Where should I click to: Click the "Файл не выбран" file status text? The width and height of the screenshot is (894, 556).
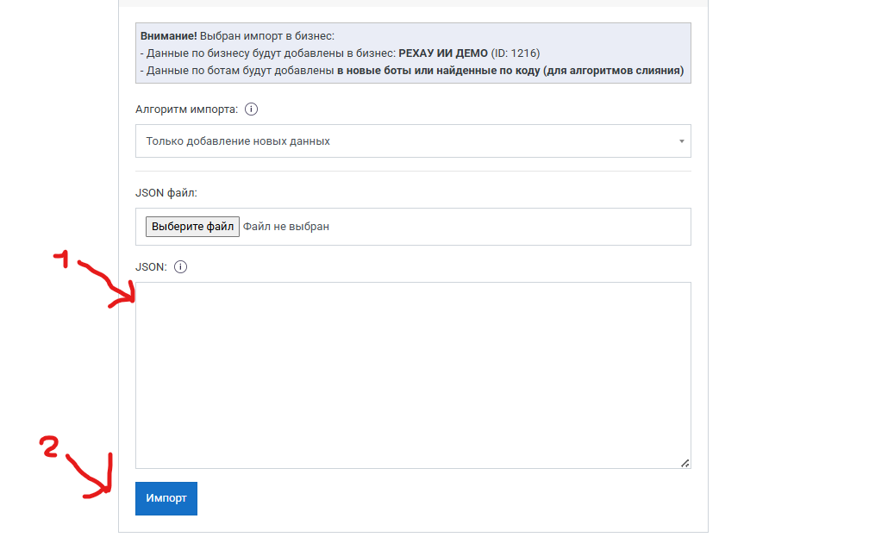[x=286, y=227]
